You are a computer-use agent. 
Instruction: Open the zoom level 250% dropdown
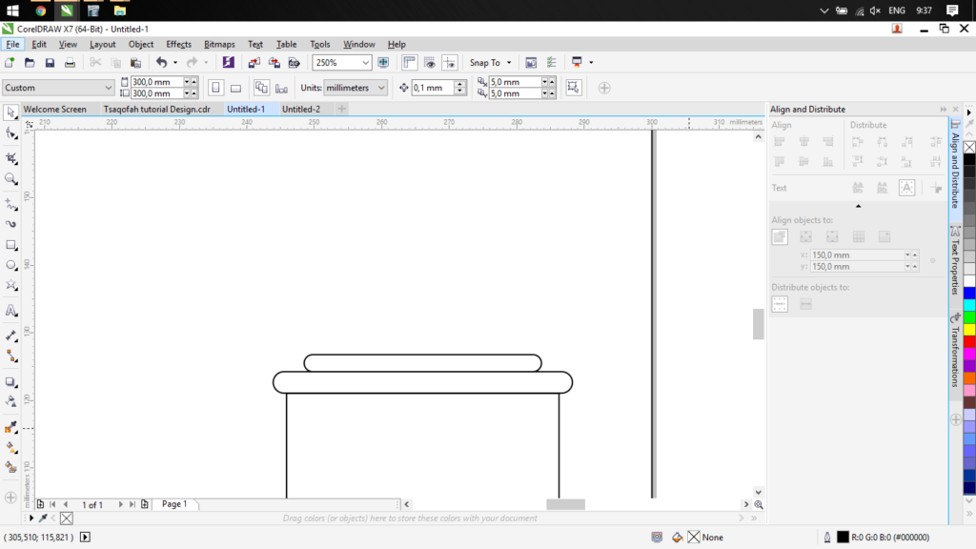[365, 63]
